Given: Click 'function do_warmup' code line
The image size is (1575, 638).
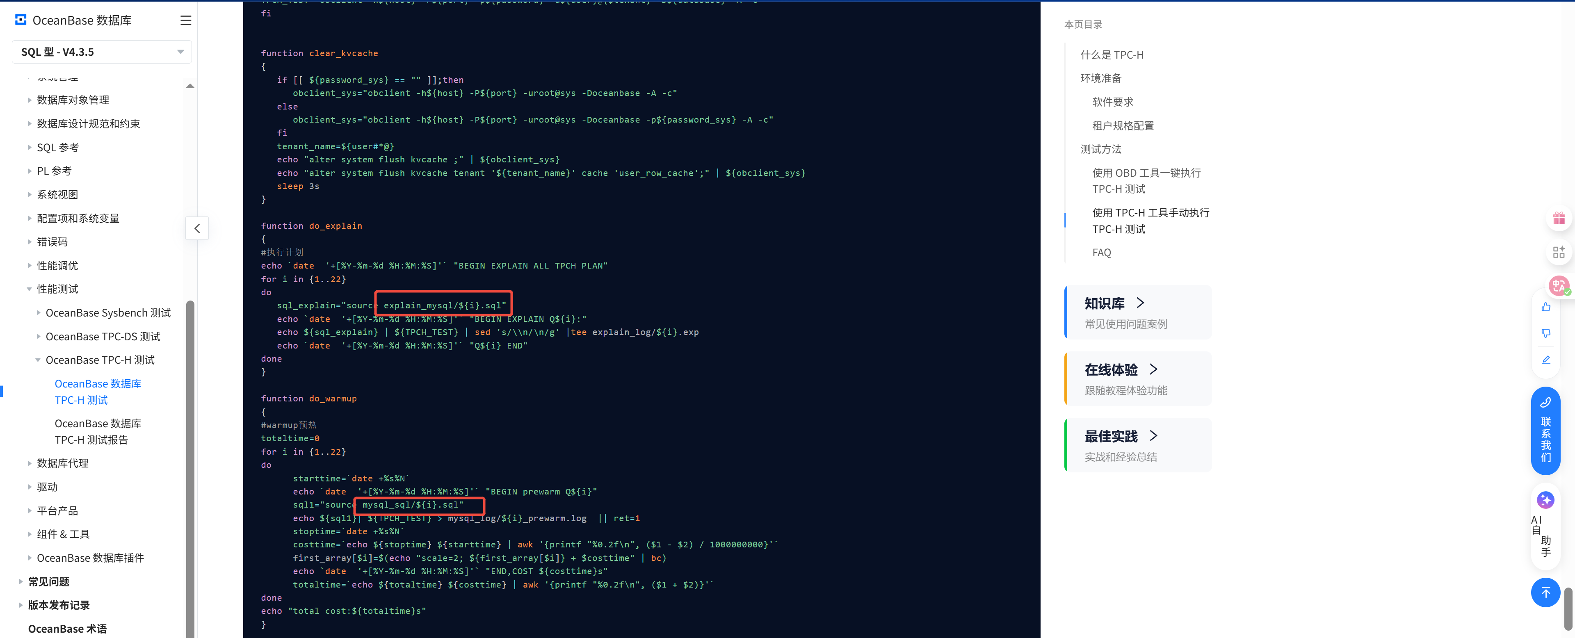Looking at the screenshot, I should pos(309,399).
